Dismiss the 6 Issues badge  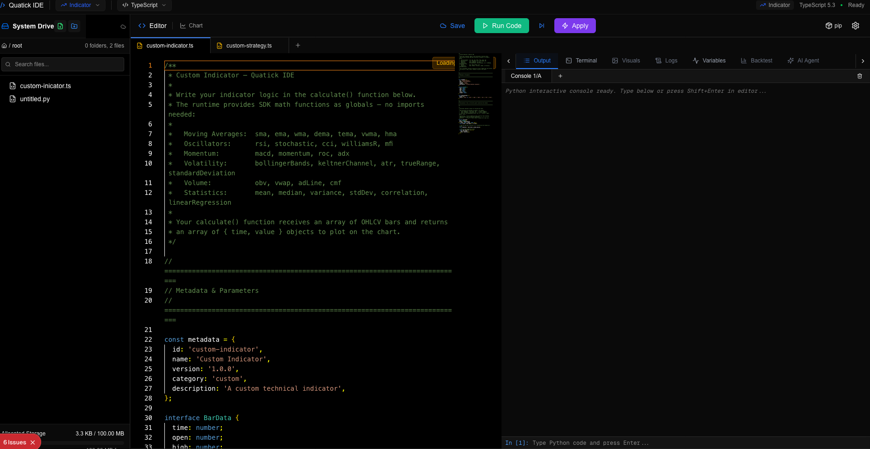coord(33,442)
